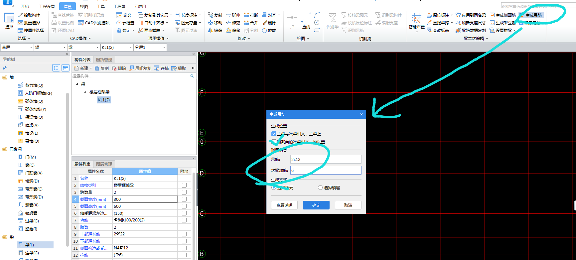
Task: Click the 生成侧面筋 tool
Action: [503, 15]
